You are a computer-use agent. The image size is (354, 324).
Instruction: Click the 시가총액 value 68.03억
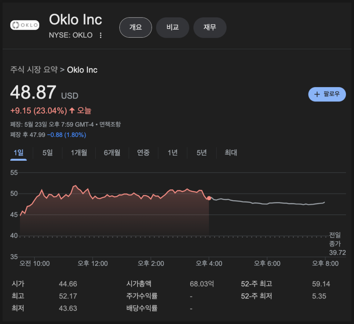pyautogui.click(x=202, y=284)
